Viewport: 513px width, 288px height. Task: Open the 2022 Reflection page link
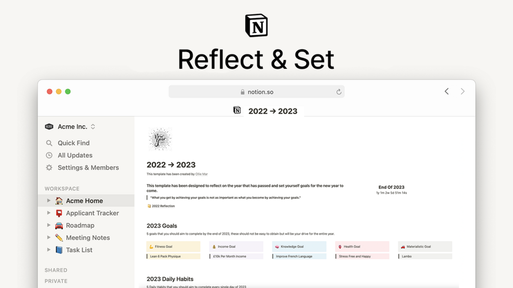coord(161,206)
